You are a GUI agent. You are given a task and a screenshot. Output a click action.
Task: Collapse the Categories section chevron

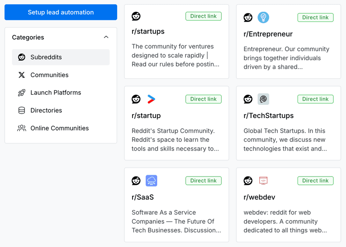tap(106, 37)
